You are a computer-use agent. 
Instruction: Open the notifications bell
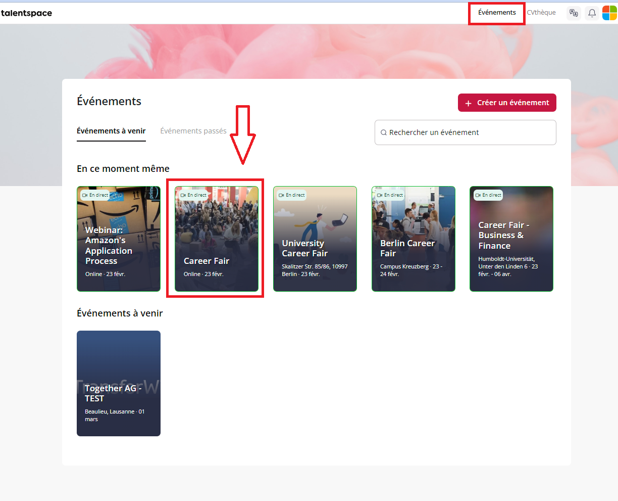pyautogui.click(x=592, y=13)
